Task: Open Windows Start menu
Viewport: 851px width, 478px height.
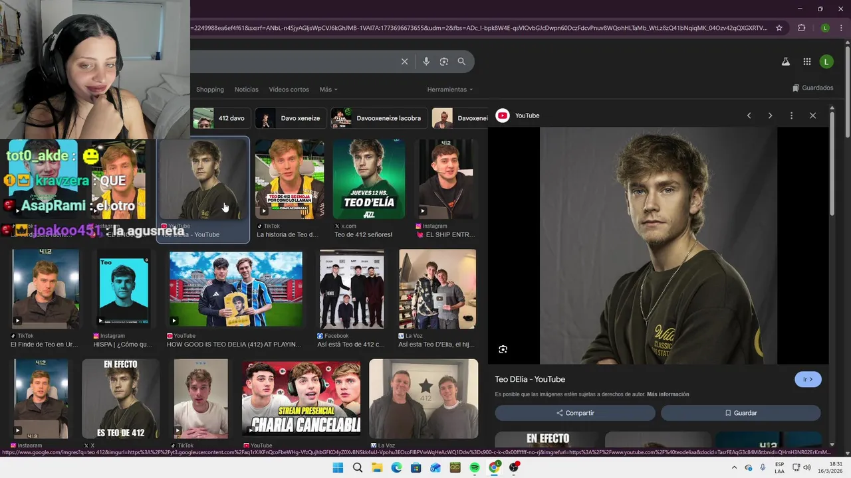Action: click(x=338, y=467)
